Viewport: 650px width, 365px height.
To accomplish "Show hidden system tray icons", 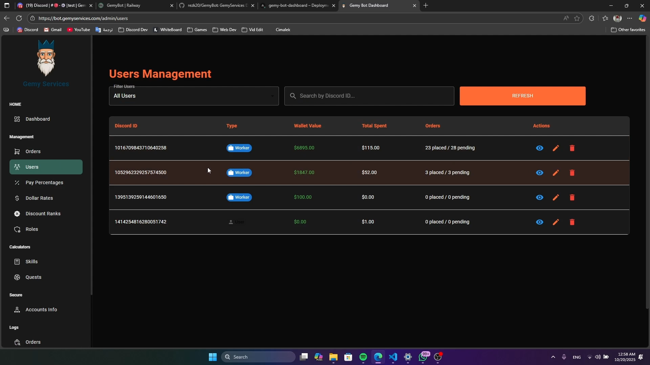I will tap(553, 357).
